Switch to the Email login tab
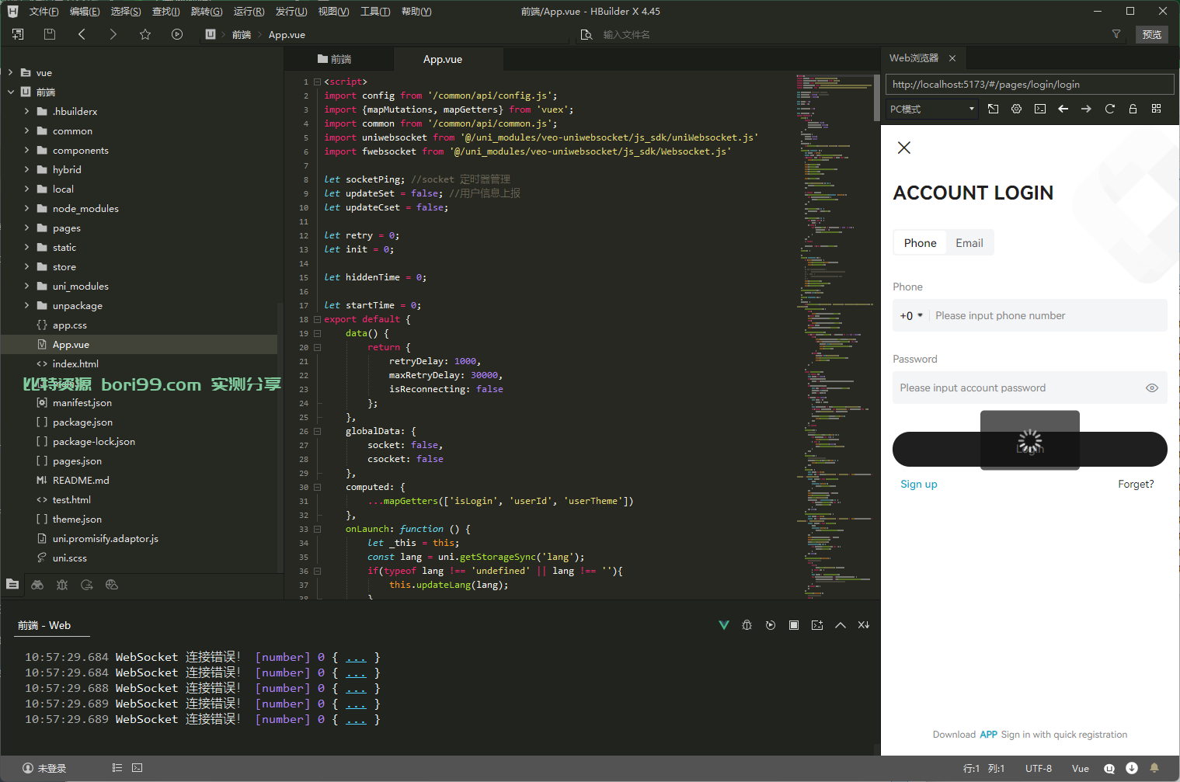Image resolution: width=1180 pixels, height=782 pixels. click(969, 243)
